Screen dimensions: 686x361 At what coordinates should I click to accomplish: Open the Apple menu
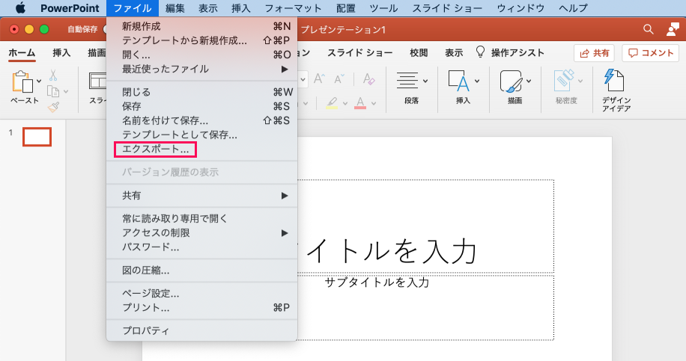pyautogui.click(x=20, y=8)
